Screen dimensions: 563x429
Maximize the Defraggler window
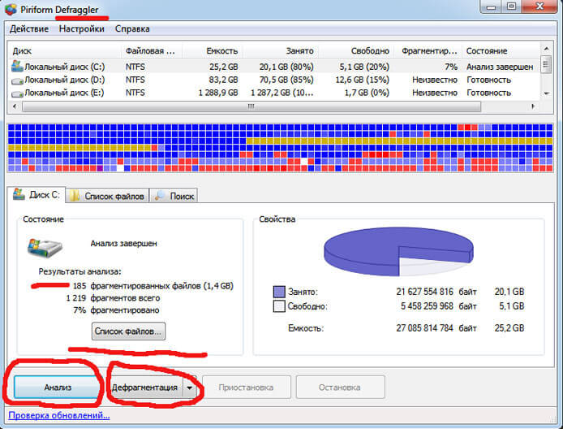511,6
